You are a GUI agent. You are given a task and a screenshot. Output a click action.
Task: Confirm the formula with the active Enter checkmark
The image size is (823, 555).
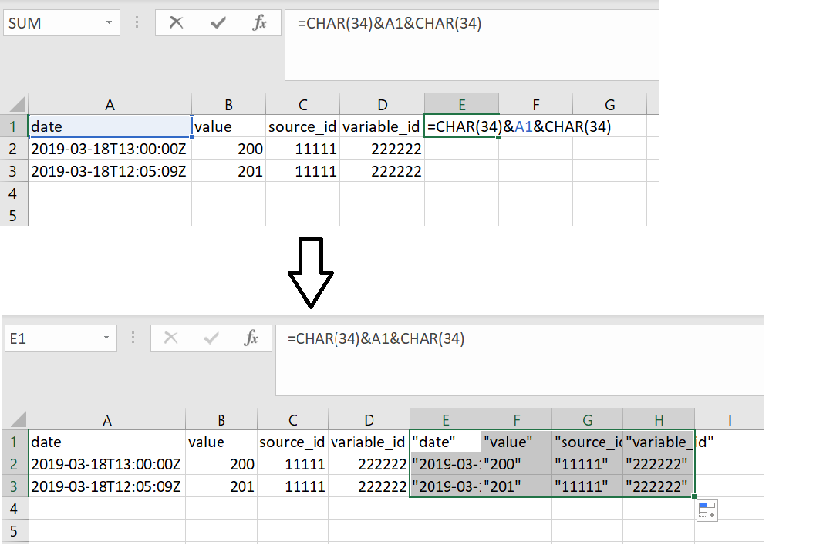click(218, 23)
